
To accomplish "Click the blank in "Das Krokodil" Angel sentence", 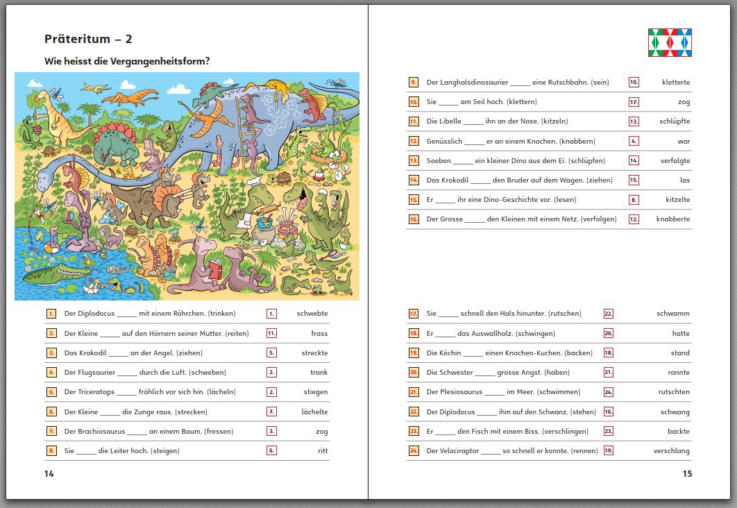I will pos(118,353).
